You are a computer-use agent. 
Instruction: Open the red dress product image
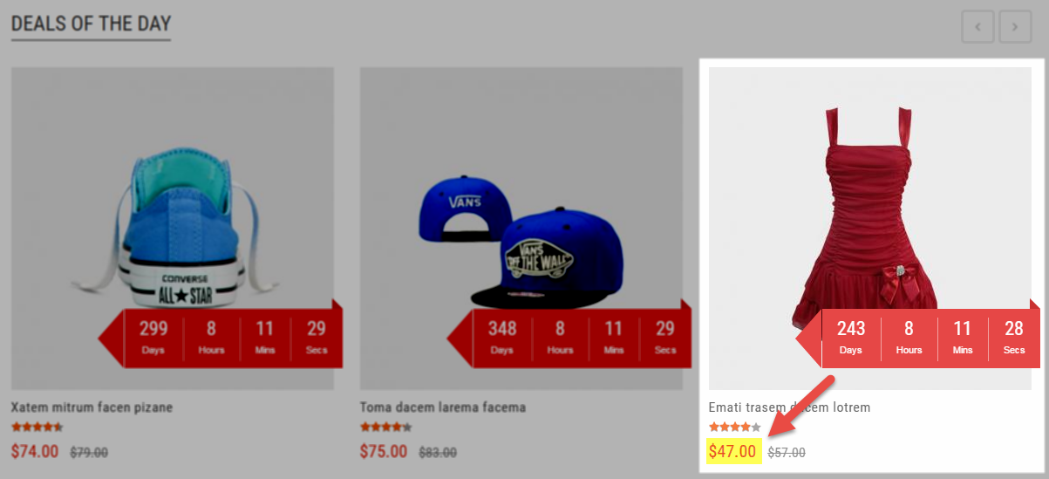pos(870,229)
